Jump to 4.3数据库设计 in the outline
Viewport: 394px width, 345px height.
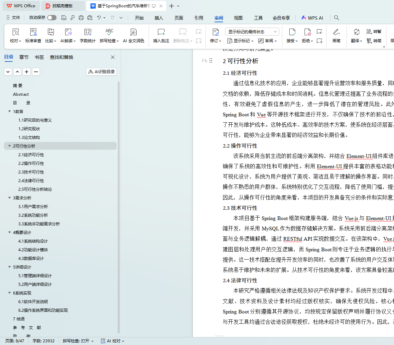pyautogui.click(x=31, y=258)
